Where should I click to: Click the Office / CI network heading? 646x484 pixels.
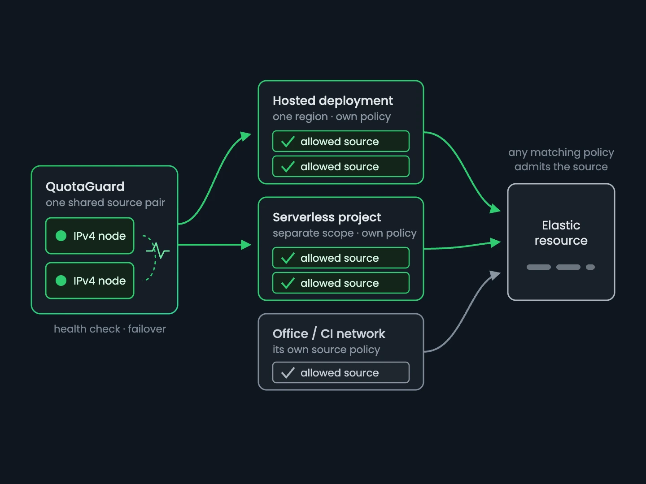pos(329,333)
